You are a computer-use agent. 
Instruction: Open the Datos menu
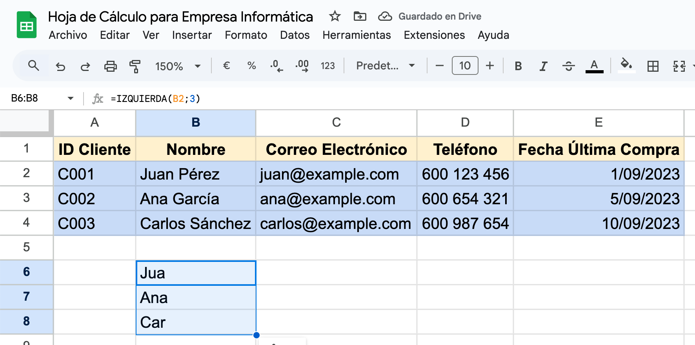[x=295, y=35]
